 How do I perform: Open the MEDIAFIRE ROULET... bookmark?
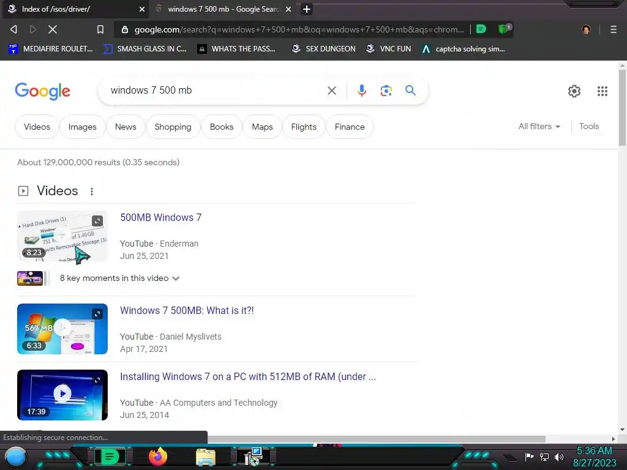pos(51,49)
